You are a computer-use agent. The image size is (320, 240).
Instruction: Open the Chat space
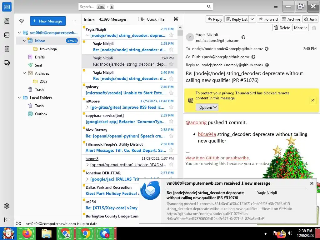coord(7,63)
